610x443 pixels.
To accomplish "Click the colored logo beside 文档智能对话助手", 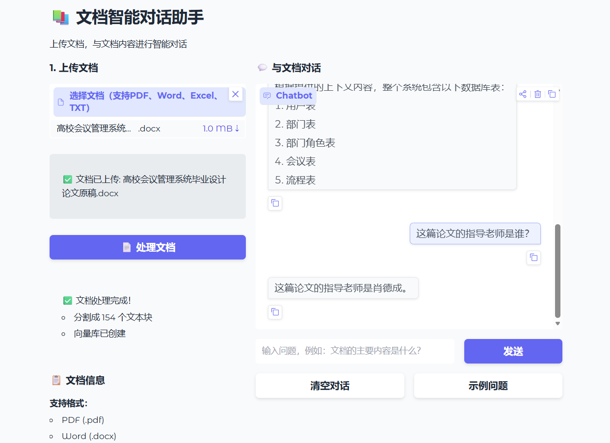I will (60, 16).
